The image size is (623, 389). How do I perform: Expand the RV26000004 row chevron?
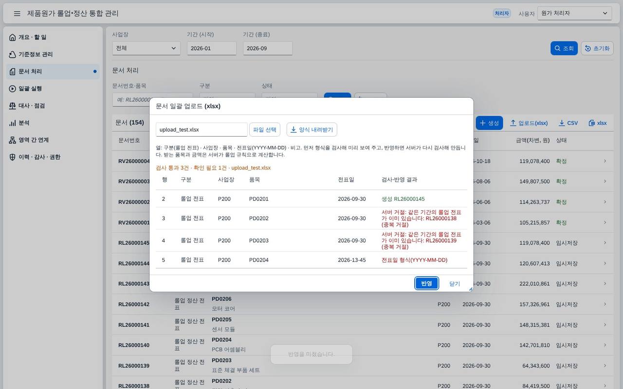tap(605, 161)
